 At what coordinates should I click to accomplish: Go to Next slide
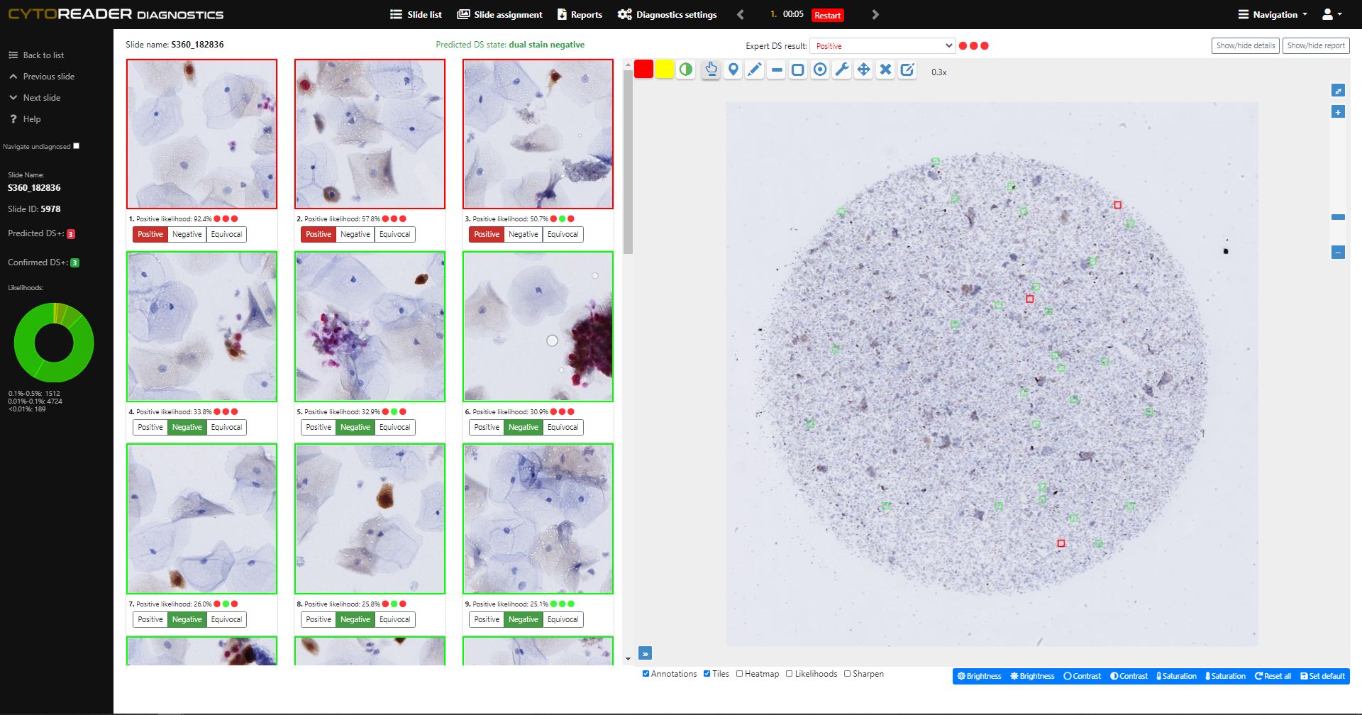pos(35,98)
